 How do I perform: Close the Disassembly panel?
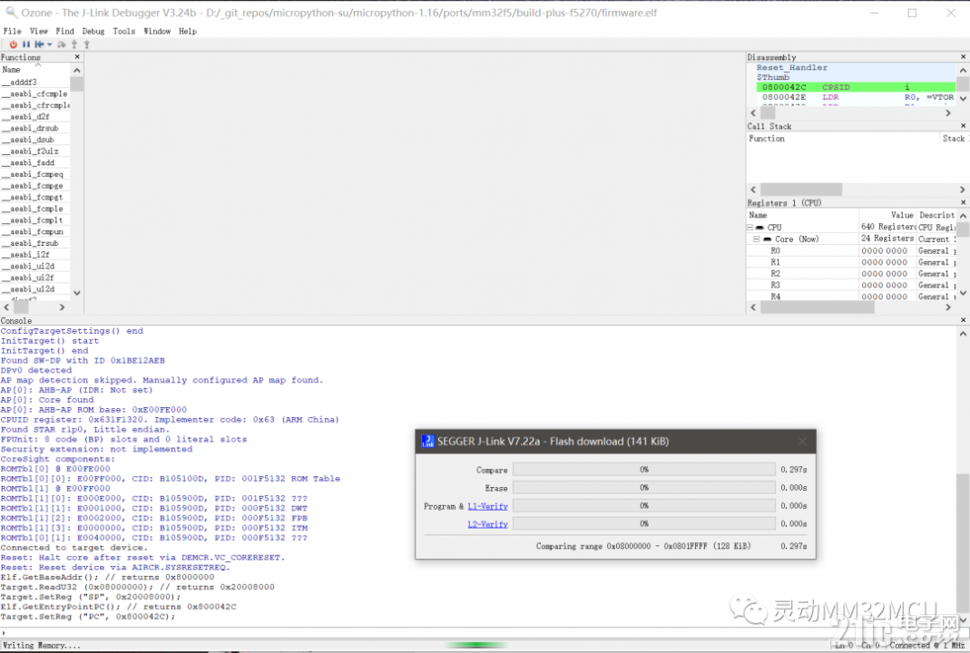pos(964,57)
